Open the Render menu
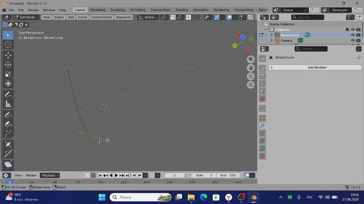364x204 pixels. pyautogui.click(x=33, y=10)
